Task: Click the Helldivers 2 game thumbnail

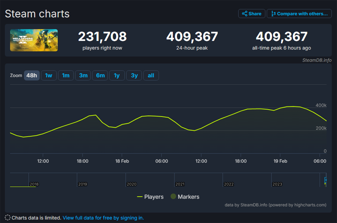Action: pyautogui.click(x=34, y=40)
